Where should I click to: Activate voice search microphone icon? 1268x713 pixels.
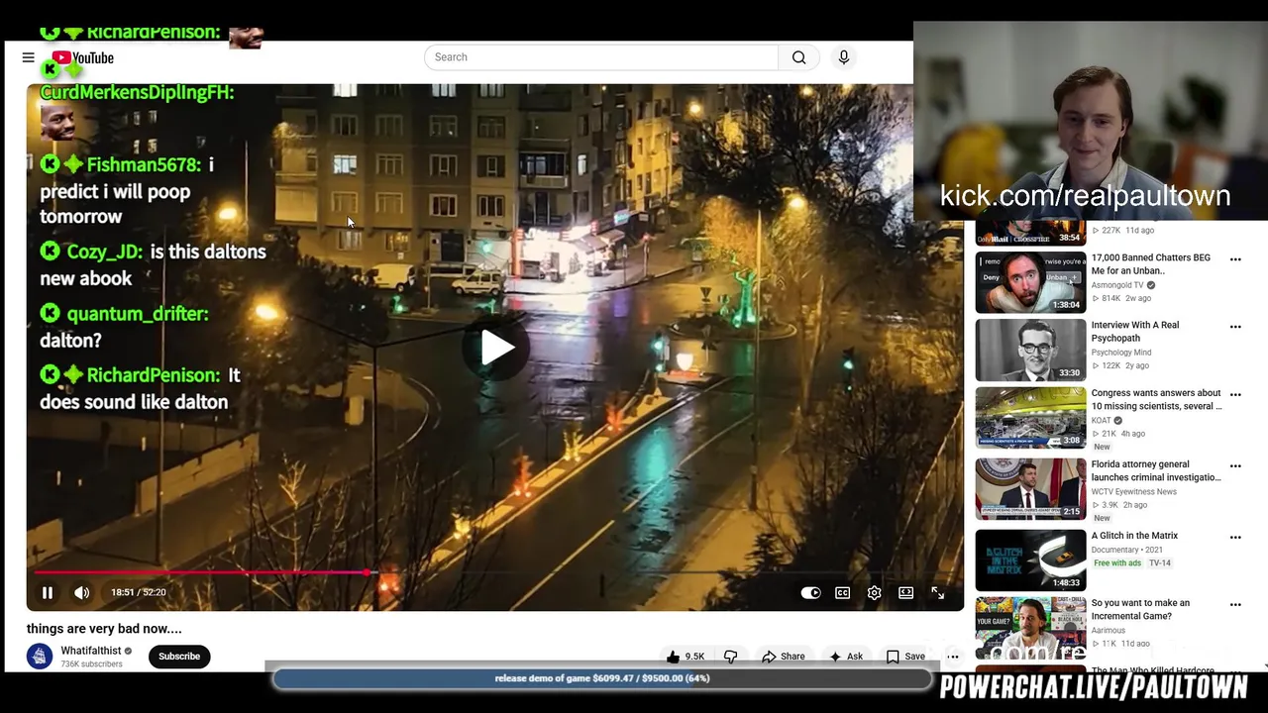click(844, 57)
